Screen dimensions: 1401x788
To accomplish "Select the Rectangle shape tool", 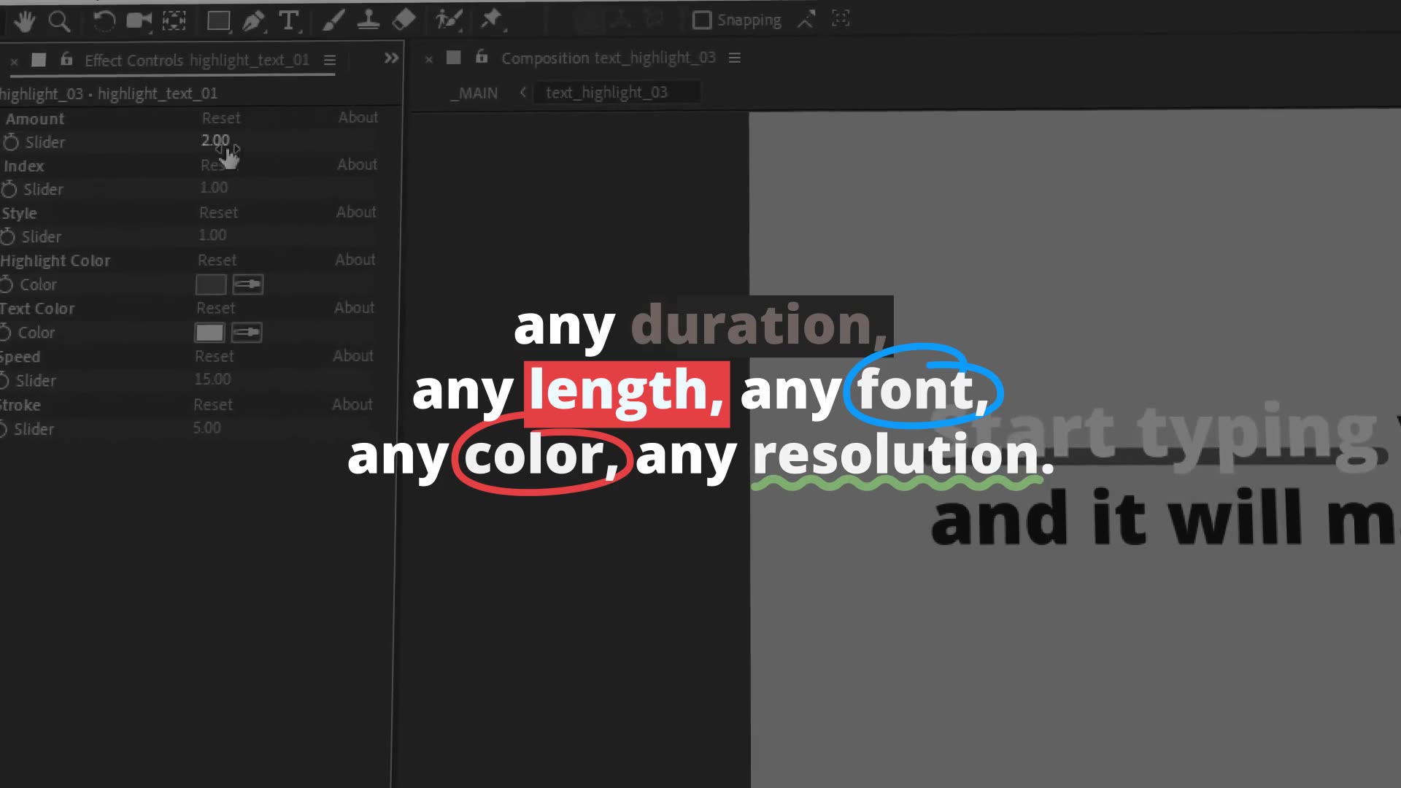I will [218, 21].
